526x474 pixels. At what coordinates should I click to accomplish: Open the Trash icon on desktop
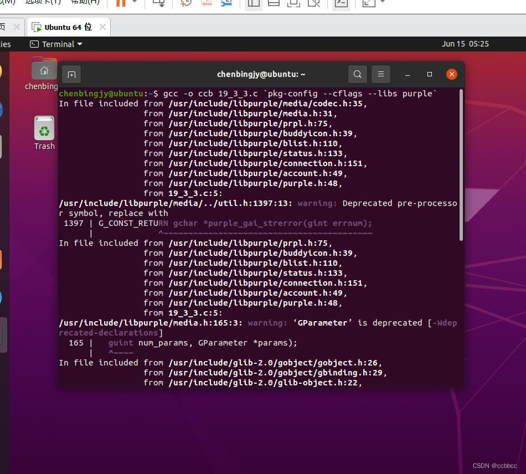coord(44,133)
